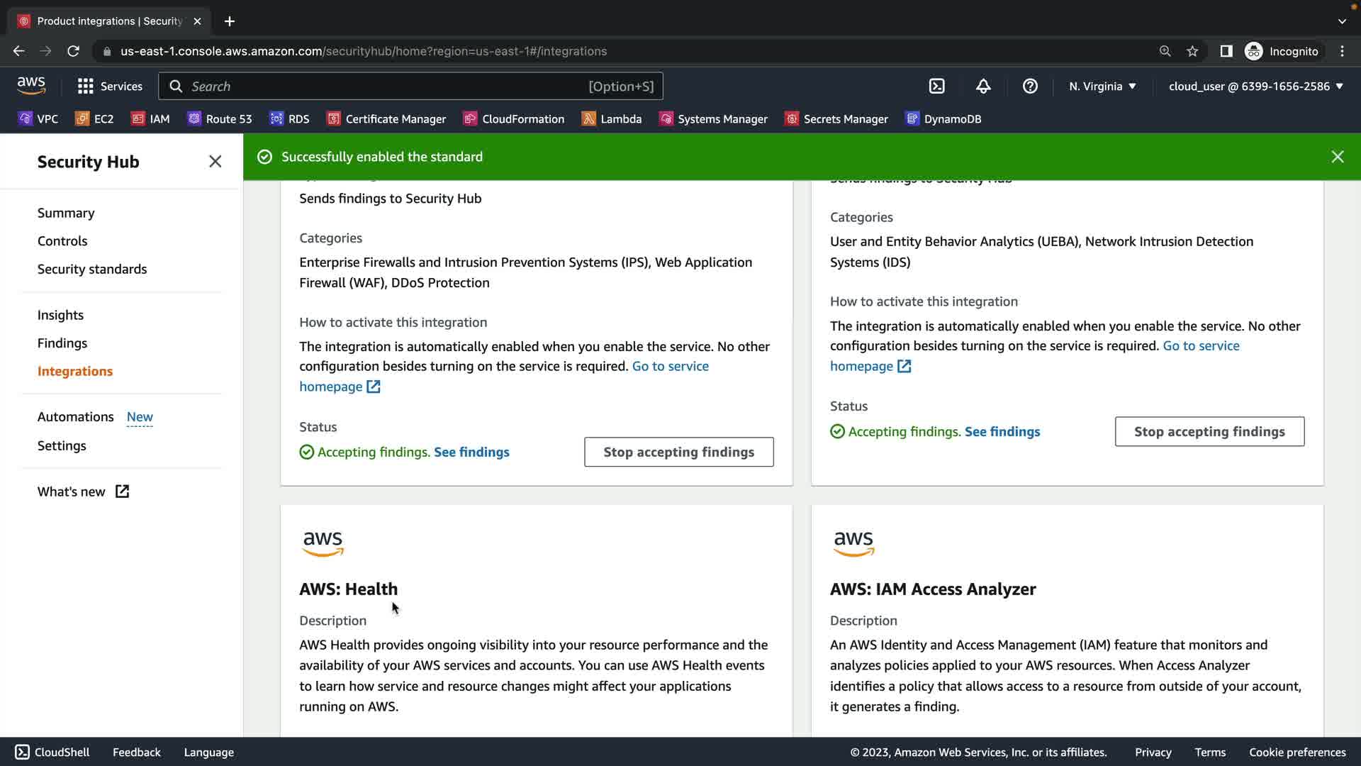The width and height of the screenshot is (1361, 766).
Task: Open the Automations sidebar item
Action: pyautogui.click(x=76, y=417)
